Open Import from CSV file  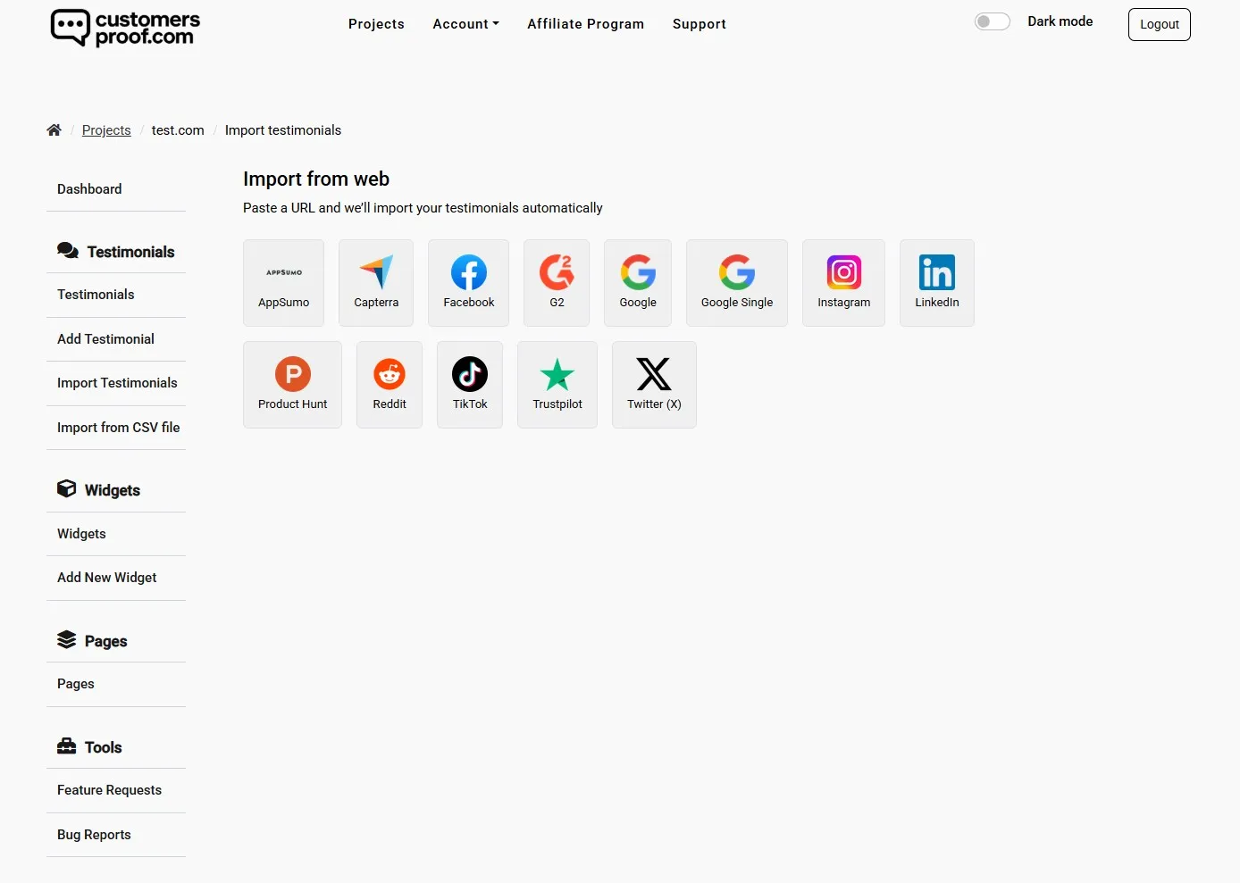coord(117,427)
